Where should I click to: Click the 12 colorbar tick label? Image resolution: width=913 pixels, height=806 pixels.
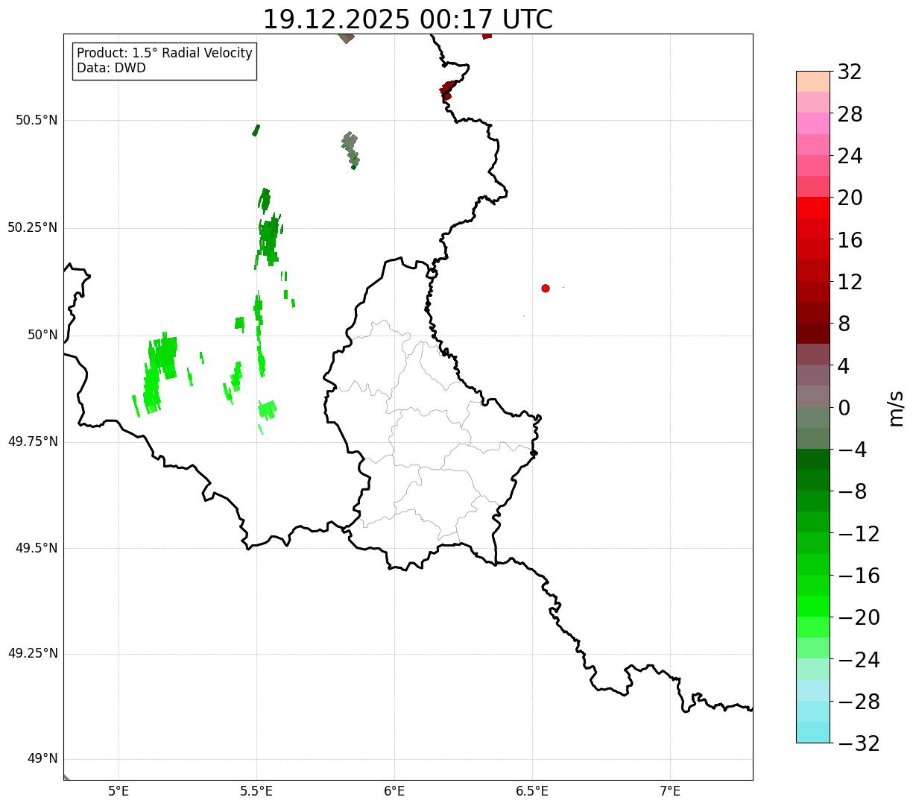850,282
